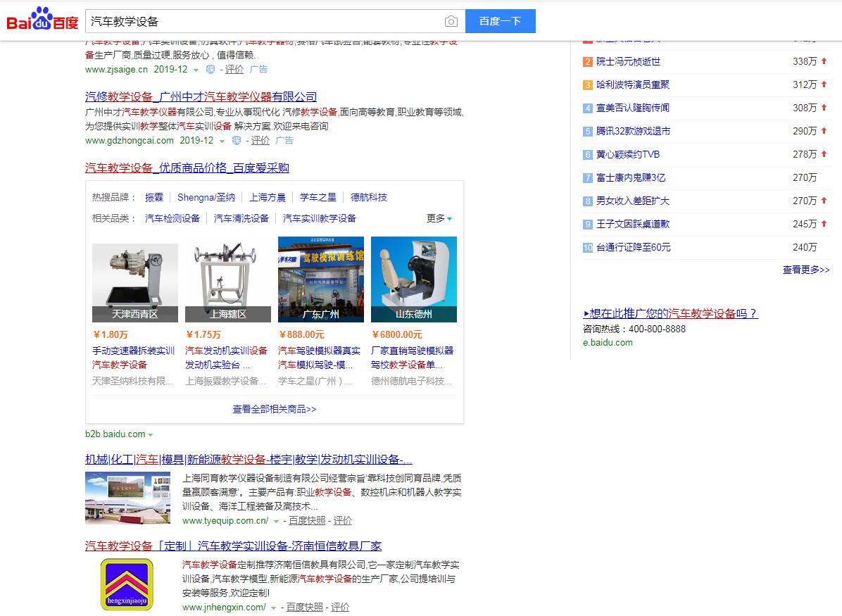Screen dimensions: 842x616
Task: Open 天津西青区 transmission product thumbnail
Action: coord(134,279)
